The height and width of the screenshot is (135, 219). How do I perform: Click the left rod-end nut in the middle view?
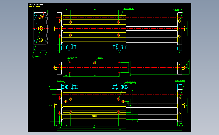coord(56,67)
